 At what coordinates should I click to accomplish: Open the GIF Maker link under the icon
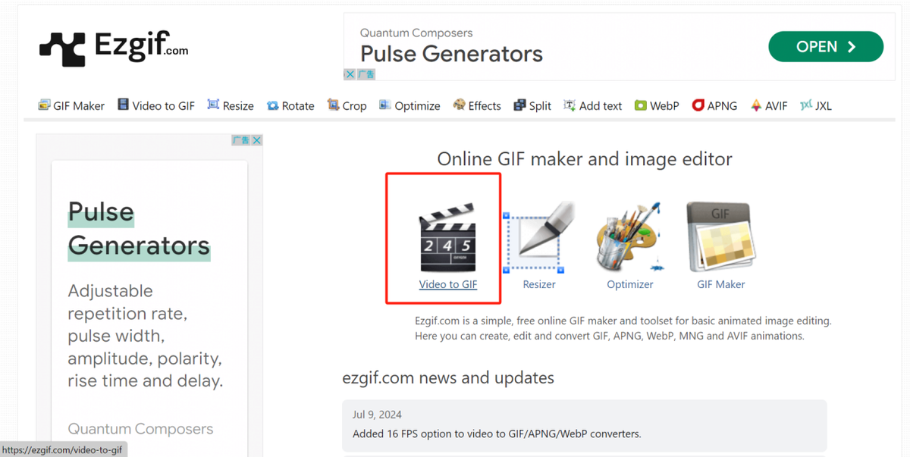(x=721, y=284)
